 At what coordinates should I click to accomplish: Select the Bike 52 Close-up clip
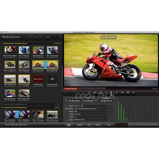(x=10, y=93)
